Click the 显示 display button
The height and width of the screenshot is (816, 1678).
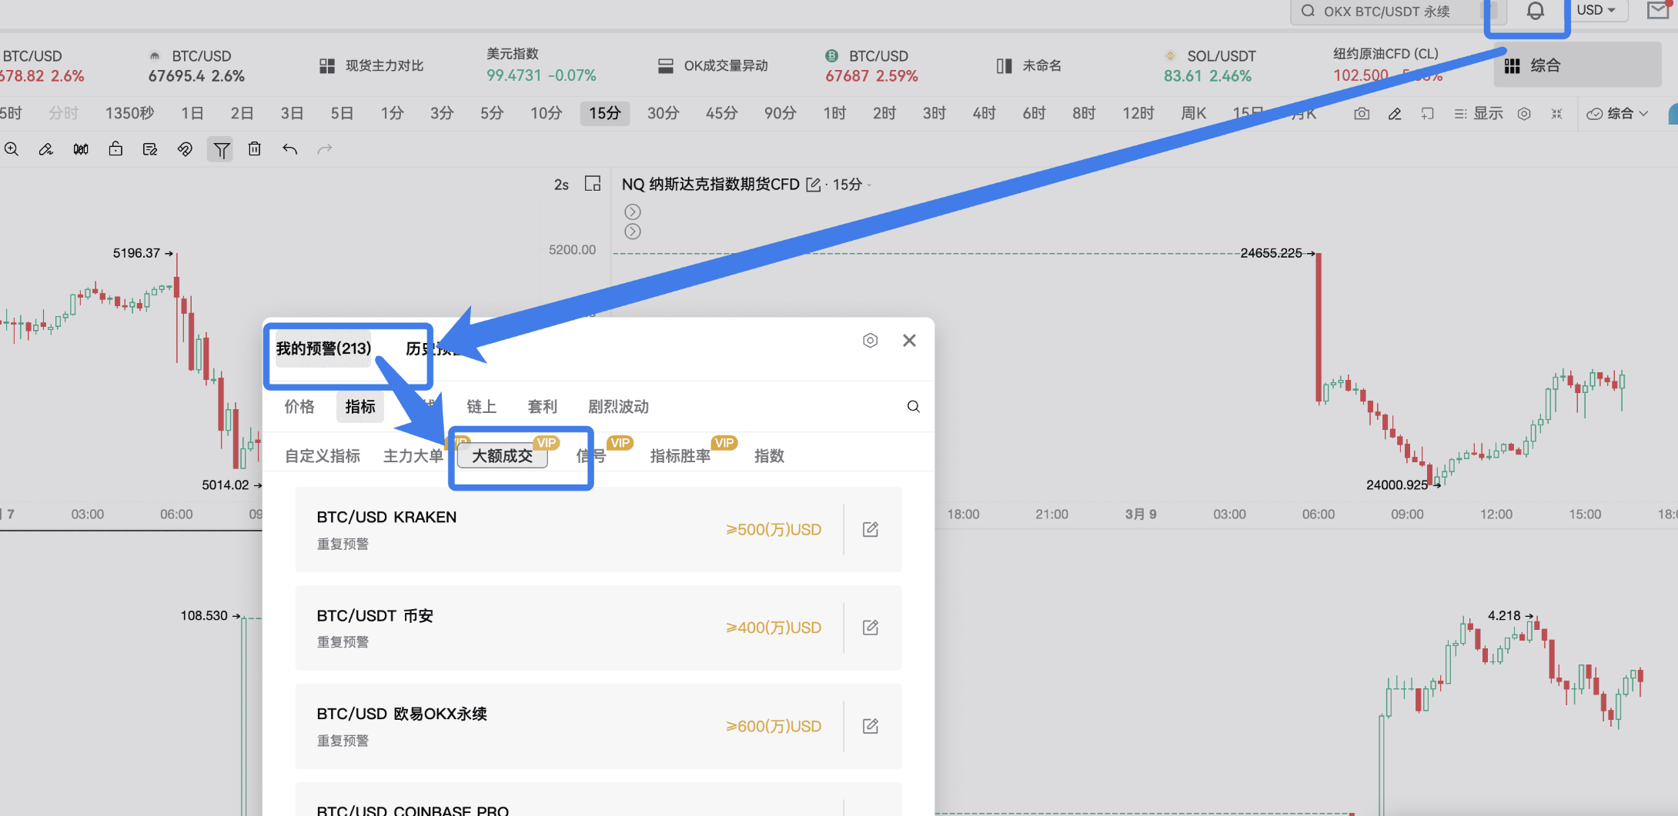[x=1479, y=114]
